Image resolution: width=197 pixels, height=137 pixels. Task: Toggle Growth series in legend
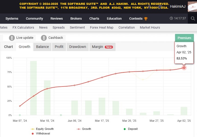(84, 129)
